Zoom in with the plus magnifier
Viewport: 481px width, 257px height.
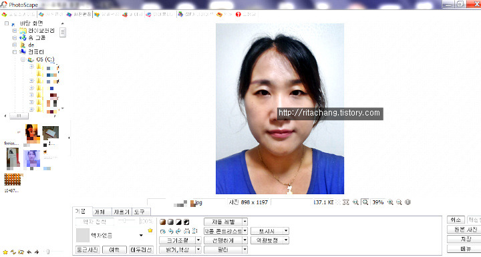pyautogui.click(x=390, y=202)
